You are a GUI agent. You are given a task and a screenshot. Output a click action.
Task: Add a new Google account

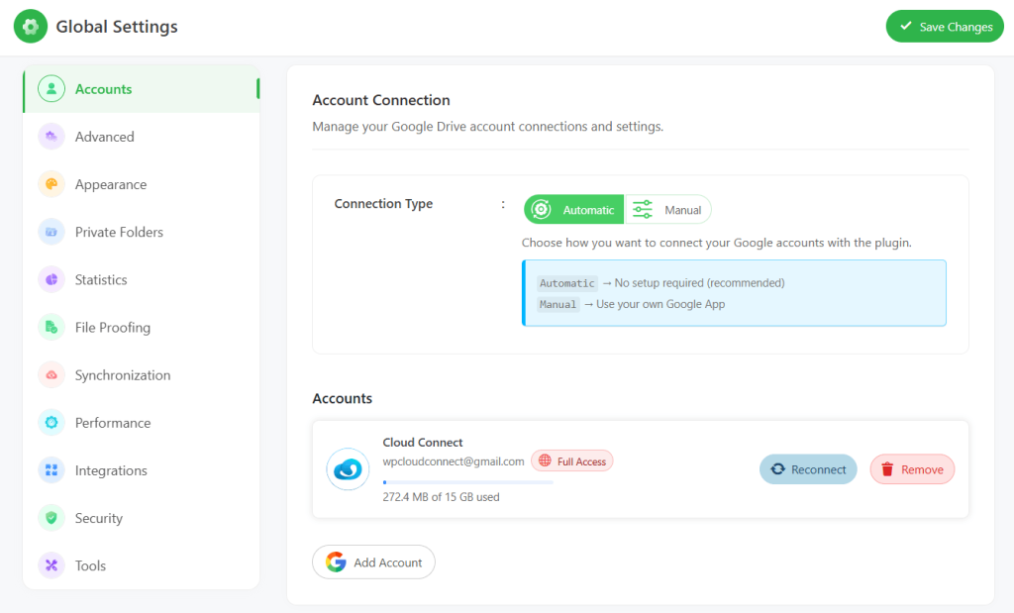click(x=373, y=562)
